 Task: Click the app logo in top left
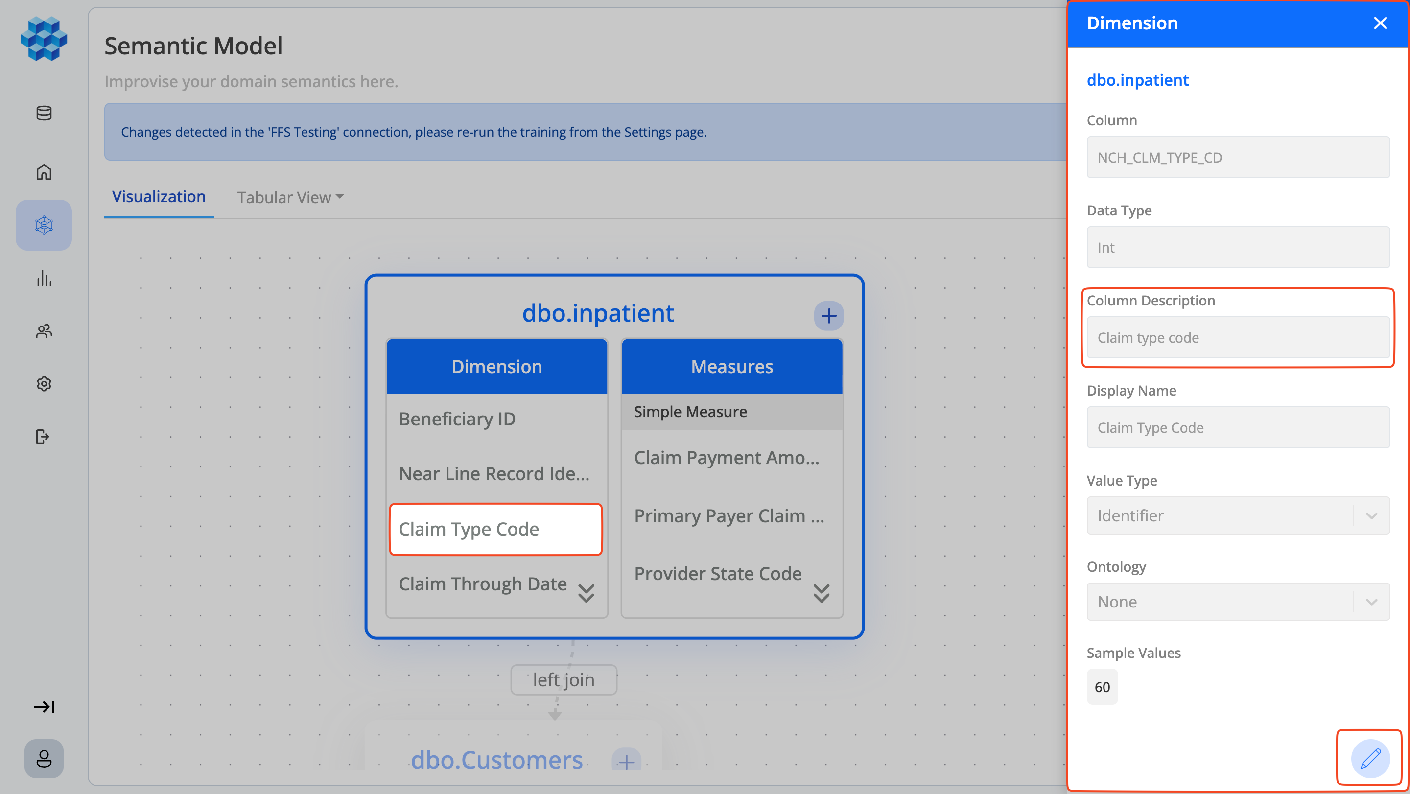click(44, 38)
